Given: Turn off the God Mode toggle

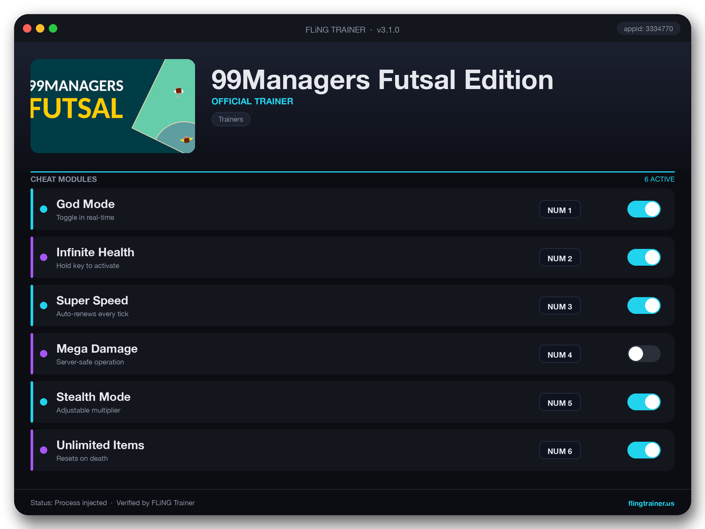Looking at the screenshot, I should point(644,209).
